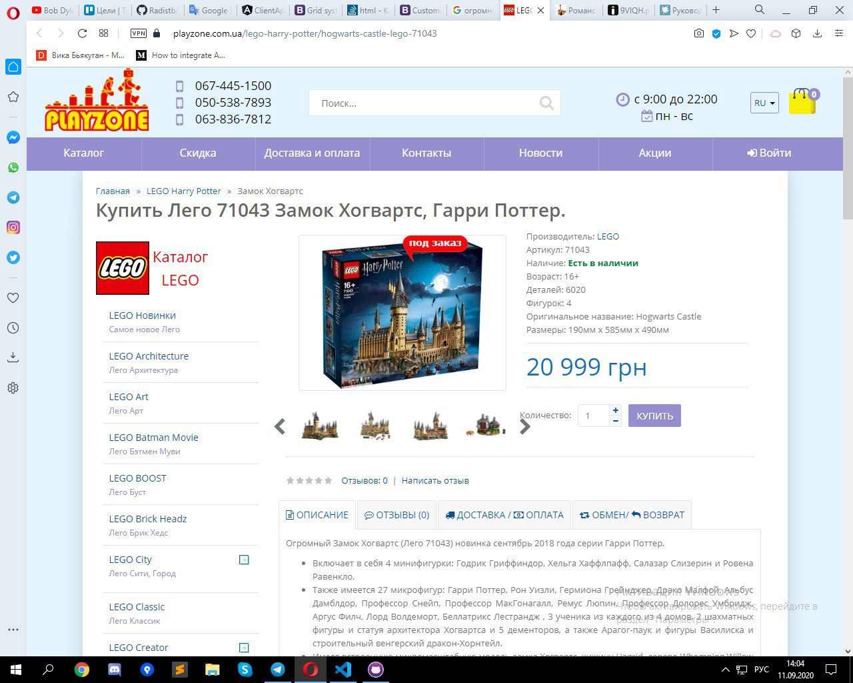Open Twitter in Opera sidebar
The height and width of the screenshot is (683, 853).
13,257
